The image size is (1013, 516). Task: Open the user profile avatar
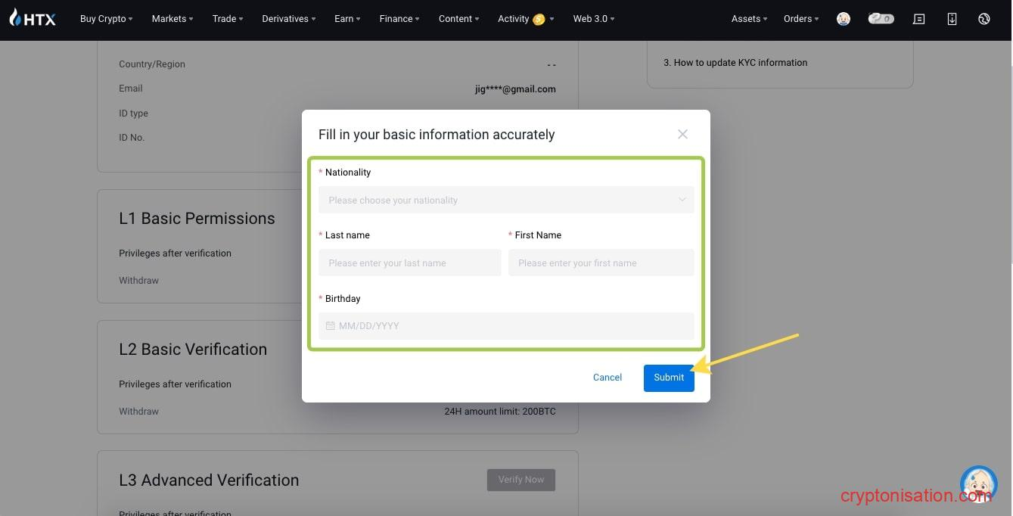(844, 19)
